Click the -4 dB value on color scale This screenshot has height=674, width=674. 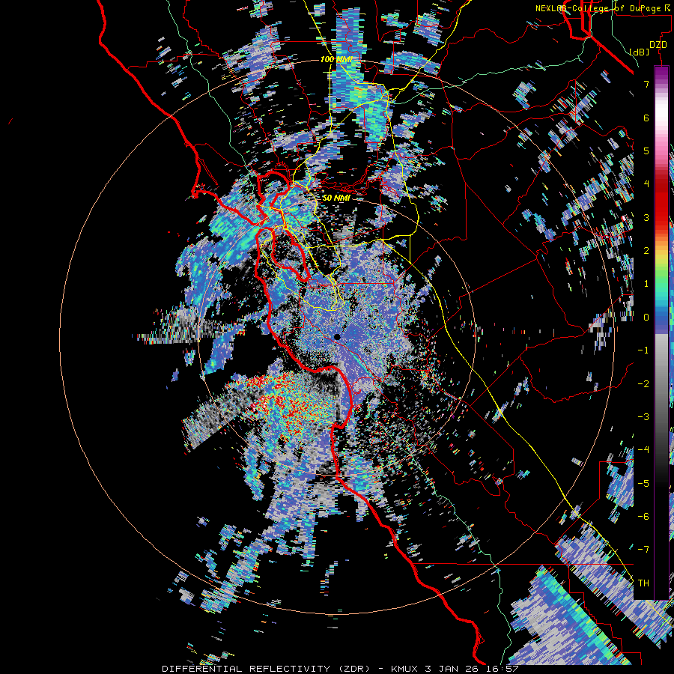(643, 450)
